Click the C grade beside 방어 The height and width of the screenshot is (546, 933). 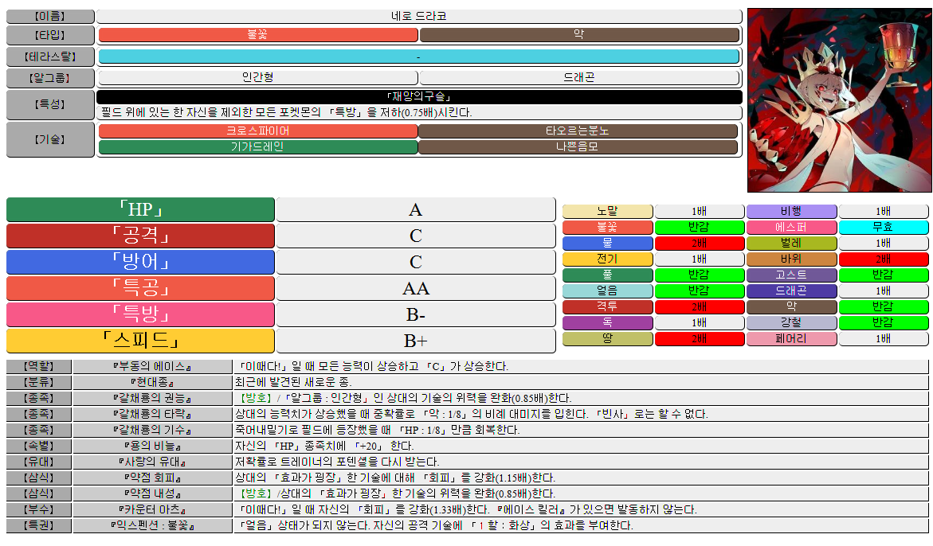416,262
